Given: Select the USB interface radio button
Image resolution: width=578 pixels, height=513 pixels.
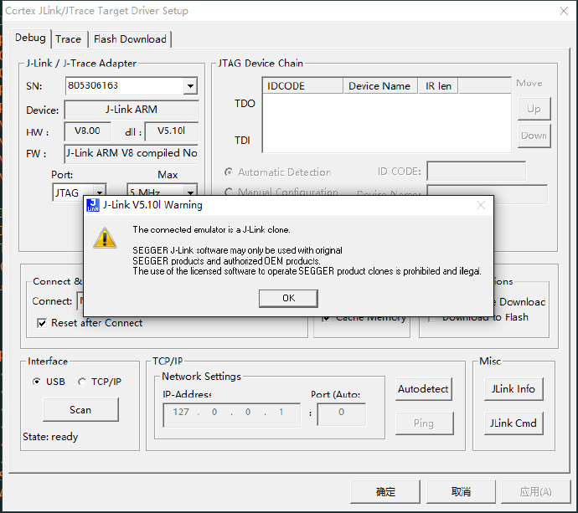Looking at the screenshot, I should (x=36, y=382).
